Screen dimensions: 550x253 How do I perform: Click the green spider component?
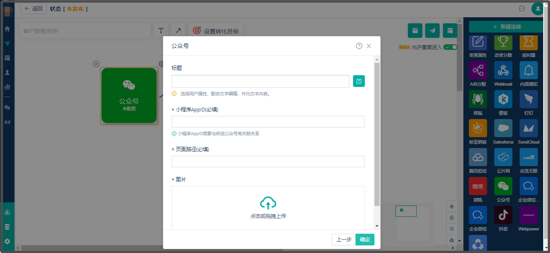(x=478, y=99)
